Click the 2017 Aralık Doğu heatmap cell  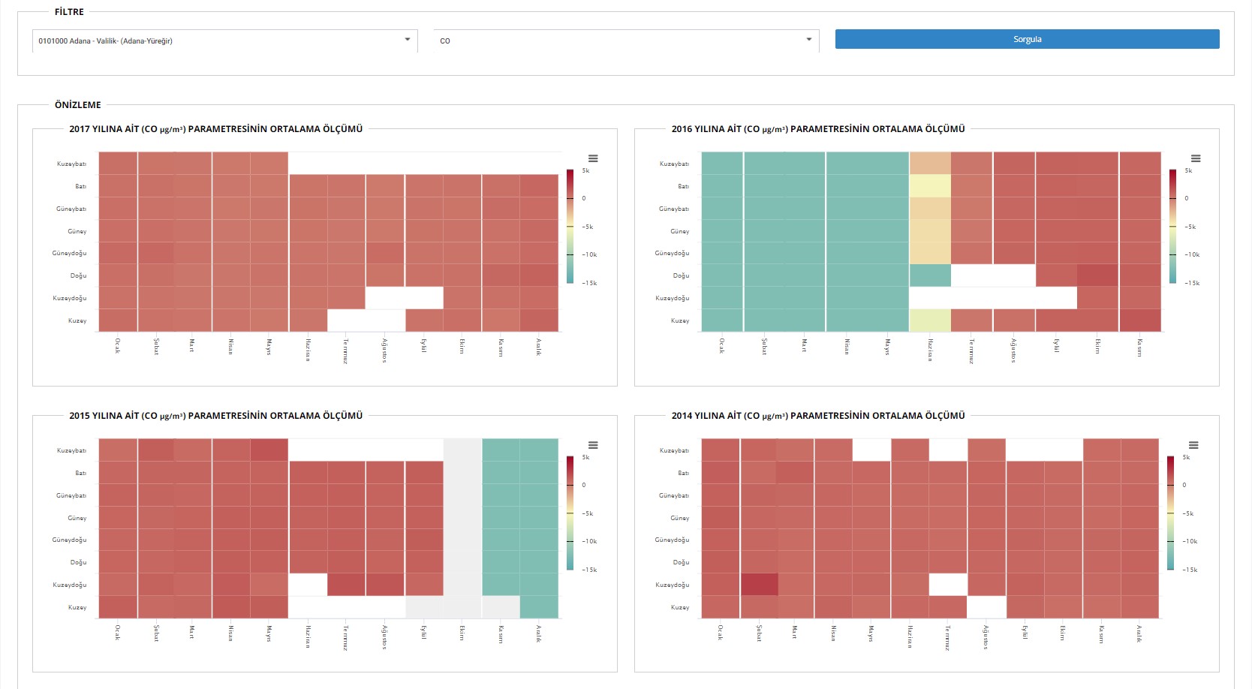tap(539, 275)
